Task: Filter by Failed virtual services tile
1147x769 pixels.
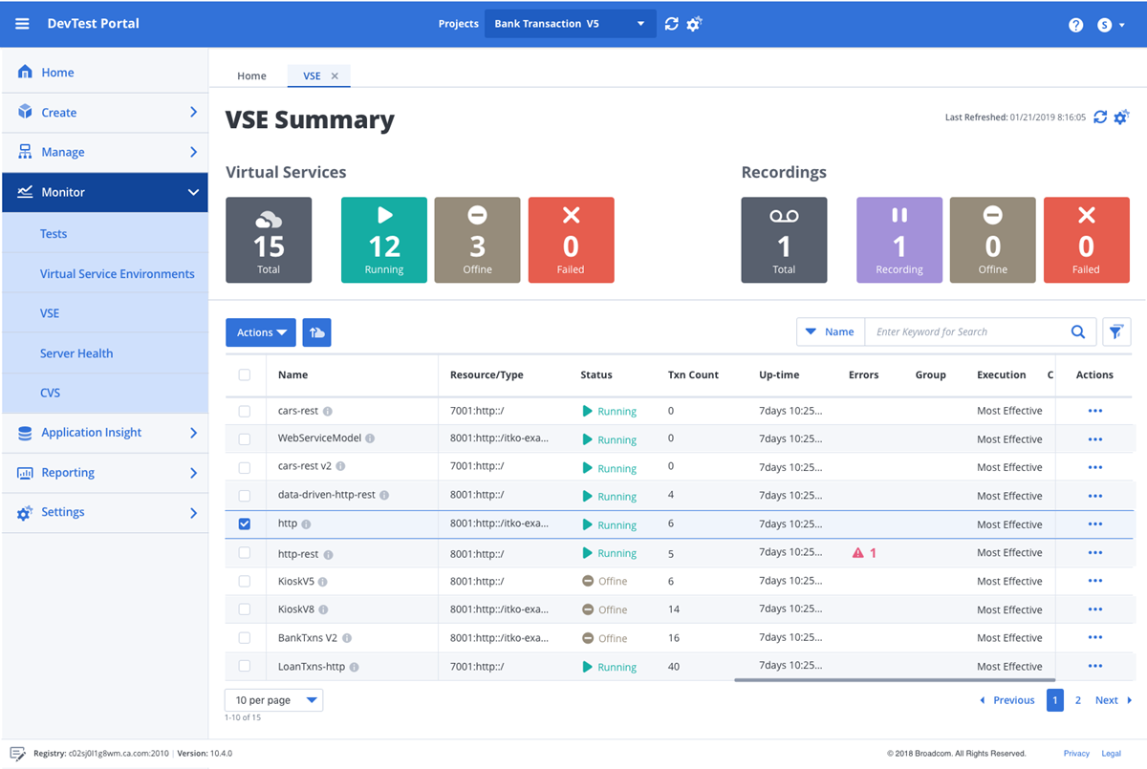Action: [x=571, y=240]
